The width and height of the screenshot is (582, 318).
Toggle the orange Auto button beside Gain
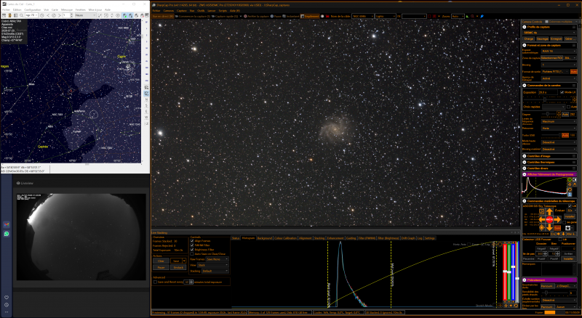click(x=565, y=114)
